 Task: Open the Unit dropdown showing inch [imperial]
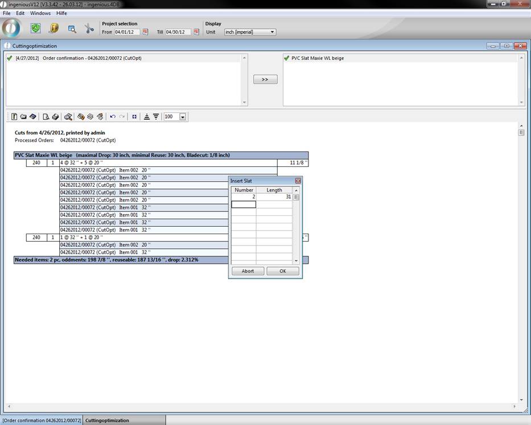click(x=250, y=32)
